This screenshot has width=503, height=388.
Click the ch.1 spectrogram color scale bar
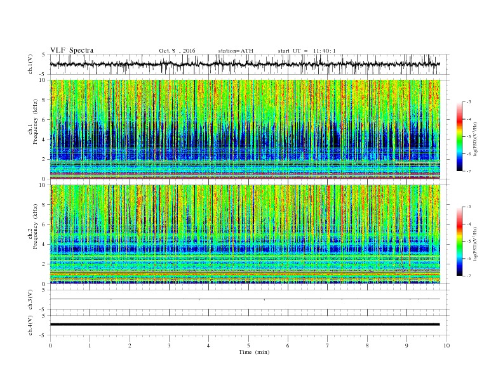[x=459, y=136]
